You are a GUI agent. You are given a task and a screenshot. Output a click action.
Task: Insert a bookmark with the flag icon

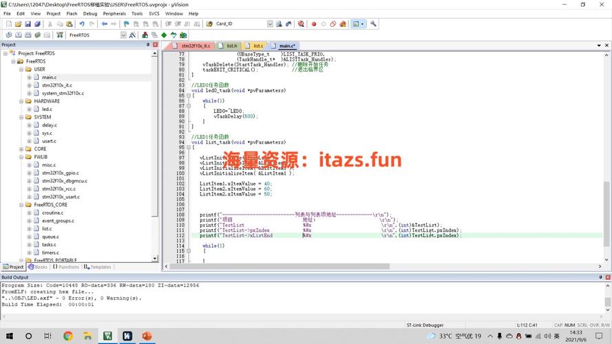(x=126, y=24)
